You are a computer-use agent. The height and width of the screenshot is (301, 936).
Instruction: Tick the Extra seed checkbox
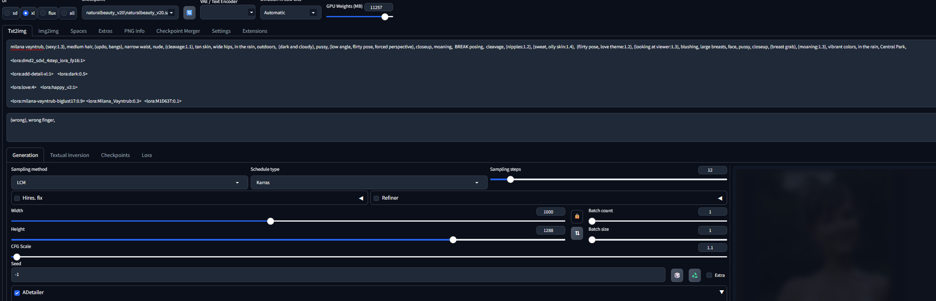(709, 275)
